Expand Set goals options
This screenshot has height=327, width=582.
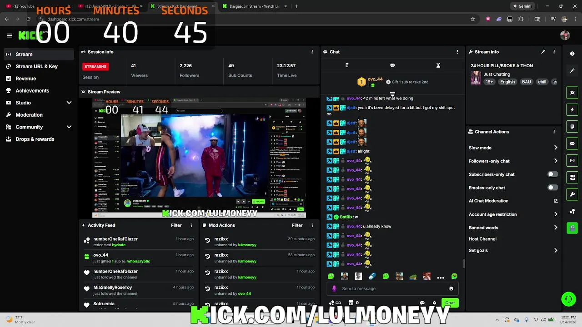[x=556, y=250]
